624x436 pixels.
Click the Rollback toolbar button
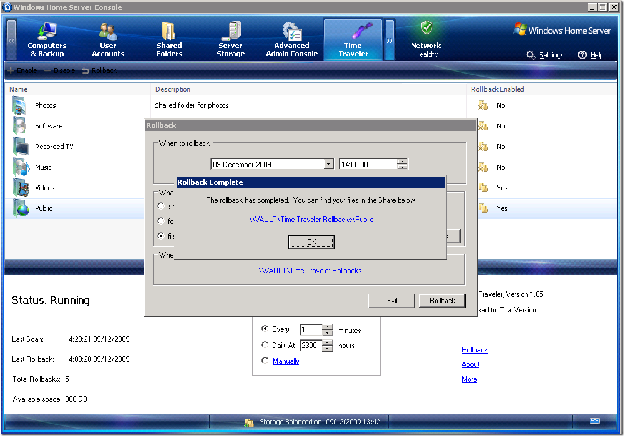click(x=99, y=70)
